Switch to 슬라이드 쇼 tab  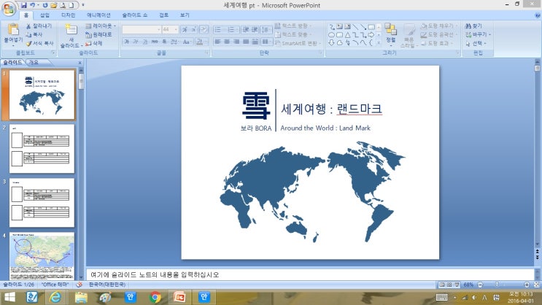[x=135, y=15]
